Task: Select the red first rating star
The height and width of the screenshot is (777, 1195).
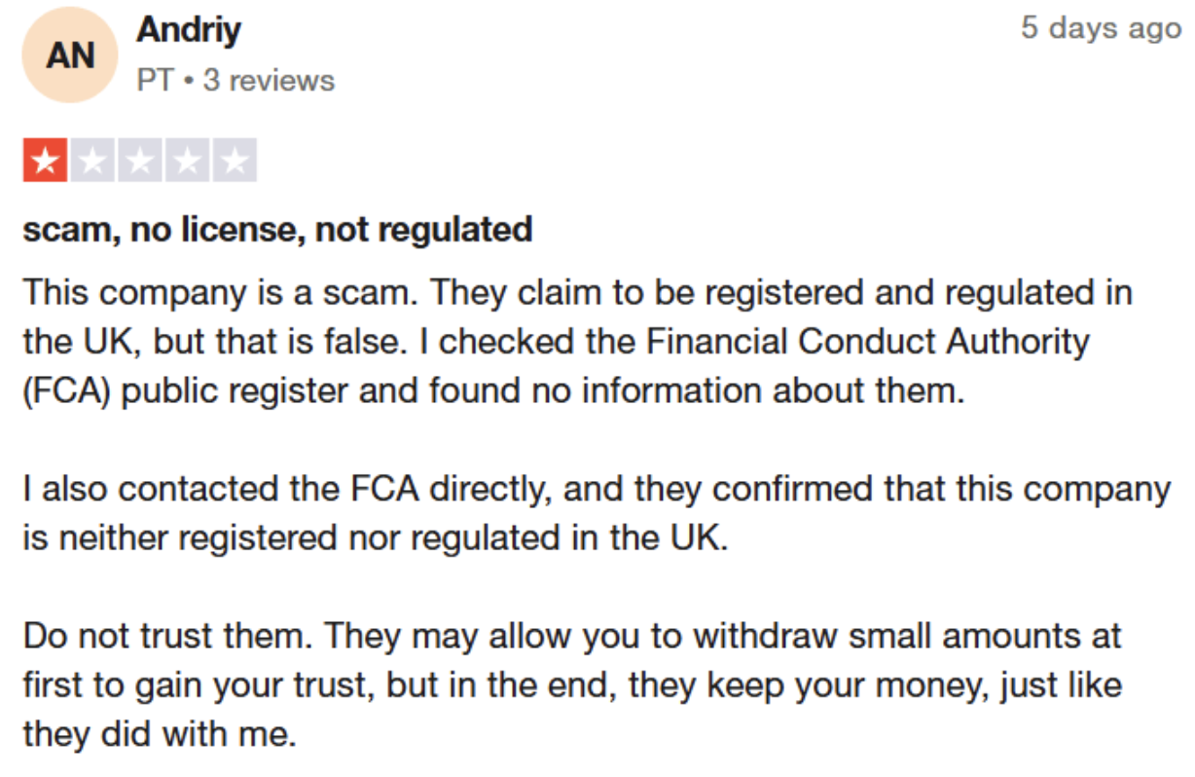Action: tap(45, 161)
